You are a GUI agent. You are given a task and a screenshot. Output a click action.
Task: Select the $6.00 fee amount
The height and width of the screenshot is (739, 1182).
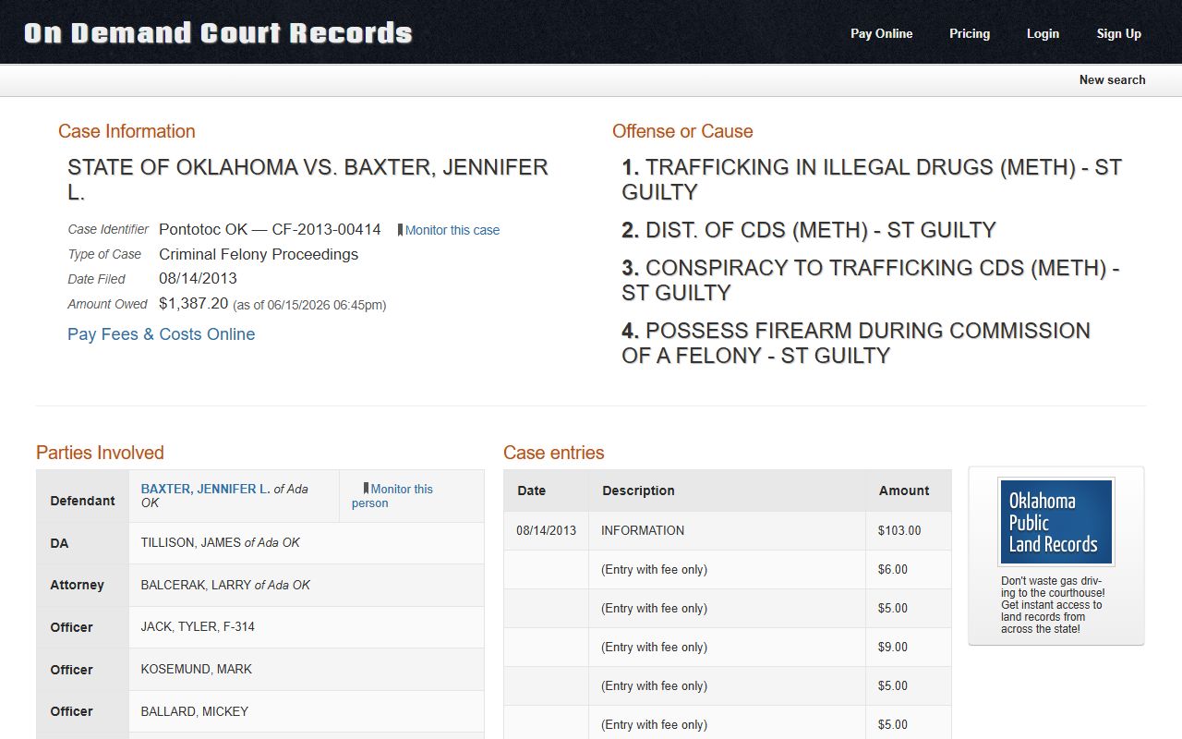point(893,569)
